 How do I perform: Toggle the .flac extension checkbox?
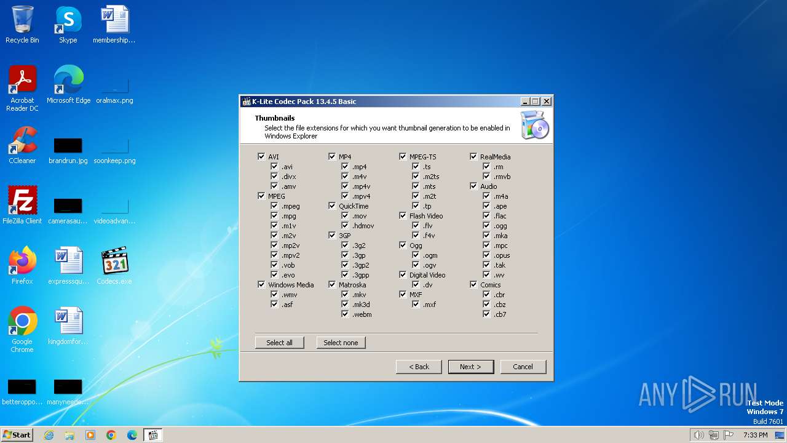486,216
